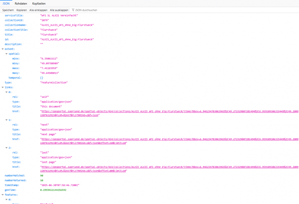
Task: Select the serviceTitle key
Action: pos(14,15)
